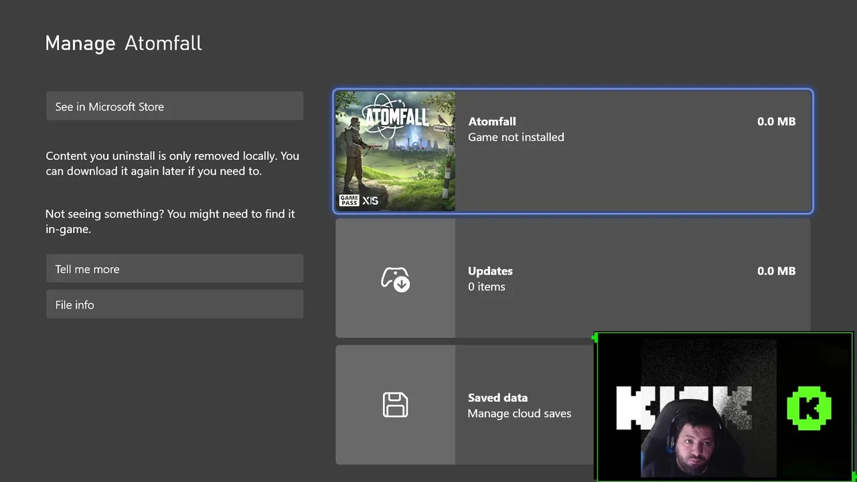The image size is (857, 482).
Task: Open See in Microsoft Store
Action: click(x=175, y=106)
